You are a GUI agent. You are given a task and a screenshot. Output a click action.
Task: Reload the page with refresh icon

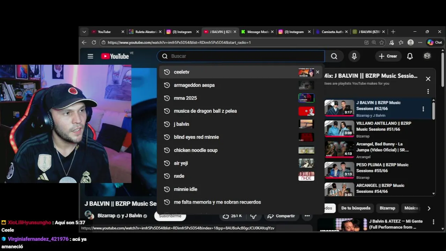coord(94,42)
